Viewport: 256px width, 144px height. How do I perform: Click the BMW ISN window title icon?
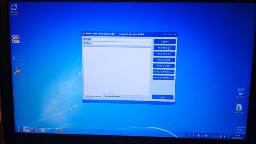84,34
